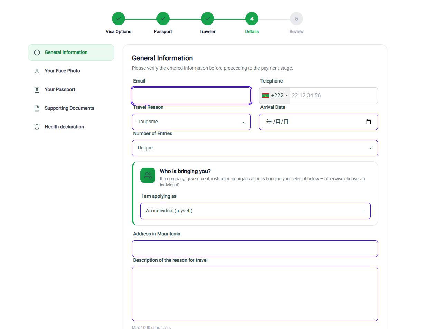Click the Mauritania flag icon

(266, 96)
